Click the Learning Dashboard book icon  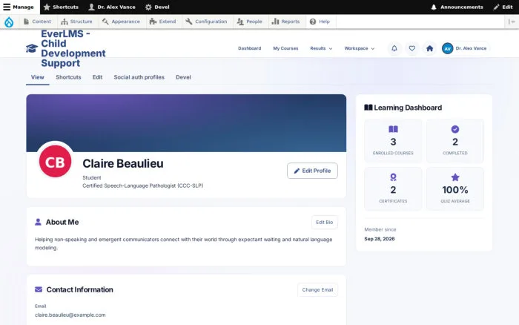tap(368, 108)
